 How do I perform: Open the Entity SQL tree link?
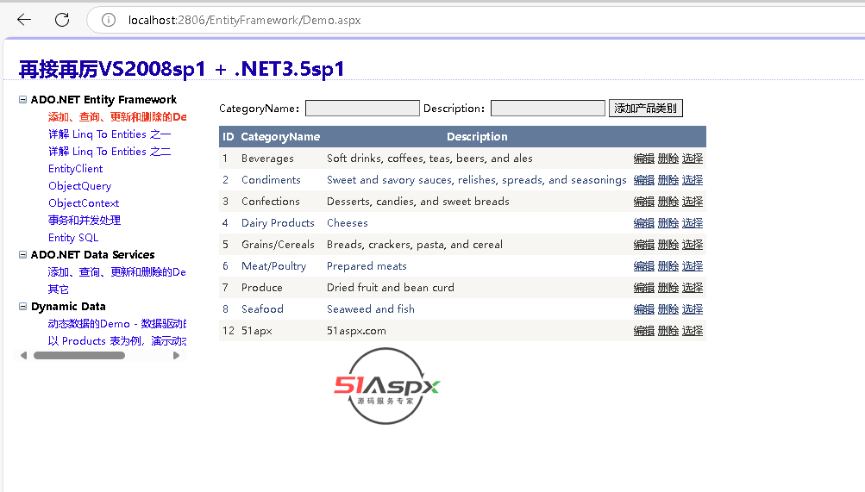click(x=73, y=238)
